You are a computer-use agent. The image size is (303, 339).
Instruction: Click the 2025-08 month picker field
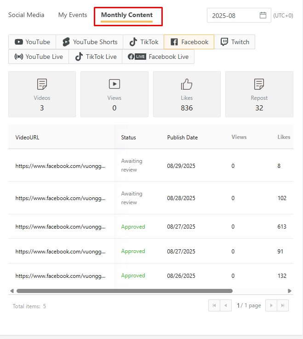click(234, 15)
